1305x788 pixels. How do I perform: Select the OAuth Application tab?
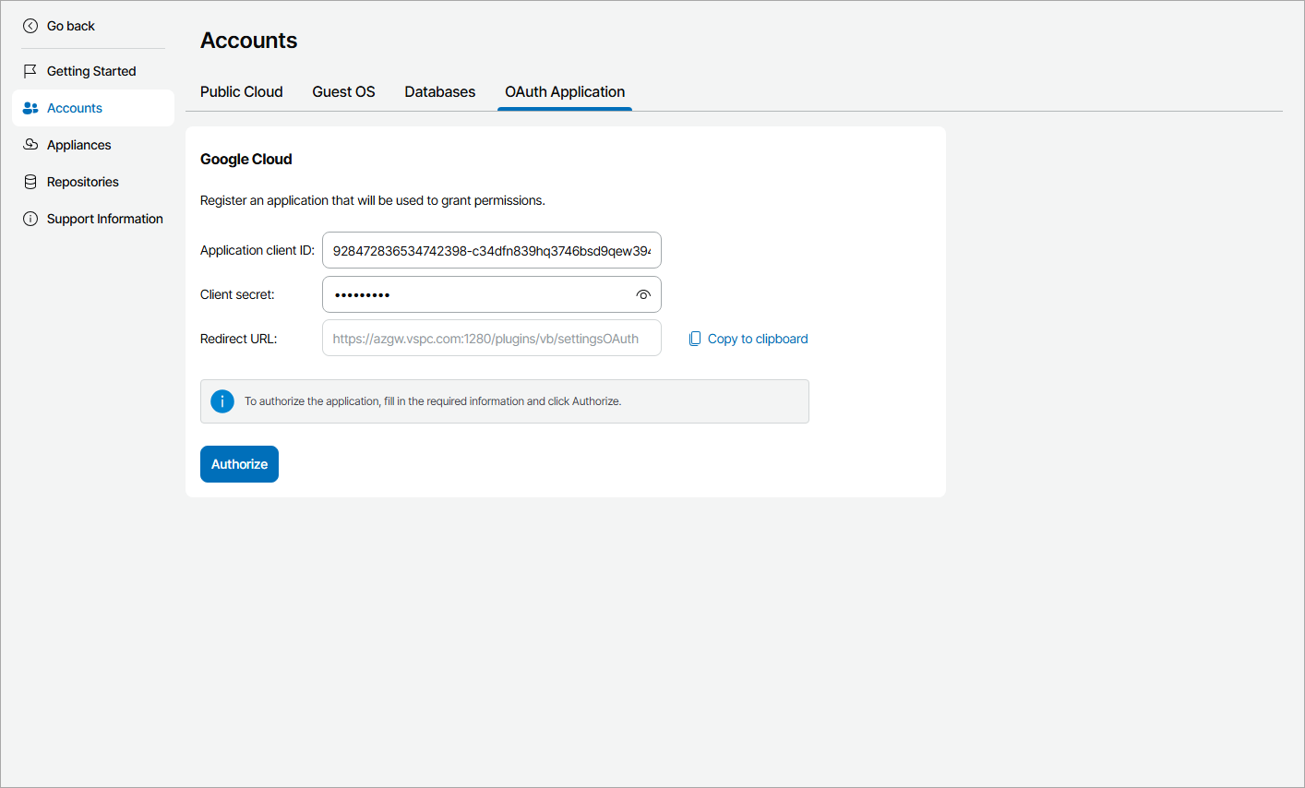point(565,91)
